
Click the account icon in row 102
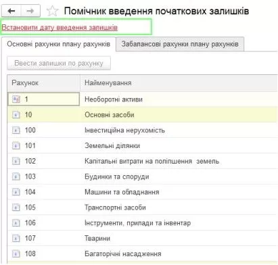pyautogui.click(x=16, y=161)
